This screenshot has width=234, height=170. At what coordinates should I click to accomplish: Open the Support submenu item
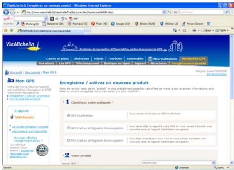pos(140,63)
